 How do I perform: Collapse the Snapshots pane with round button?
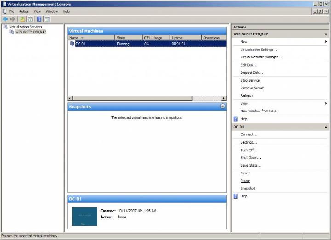223,106
